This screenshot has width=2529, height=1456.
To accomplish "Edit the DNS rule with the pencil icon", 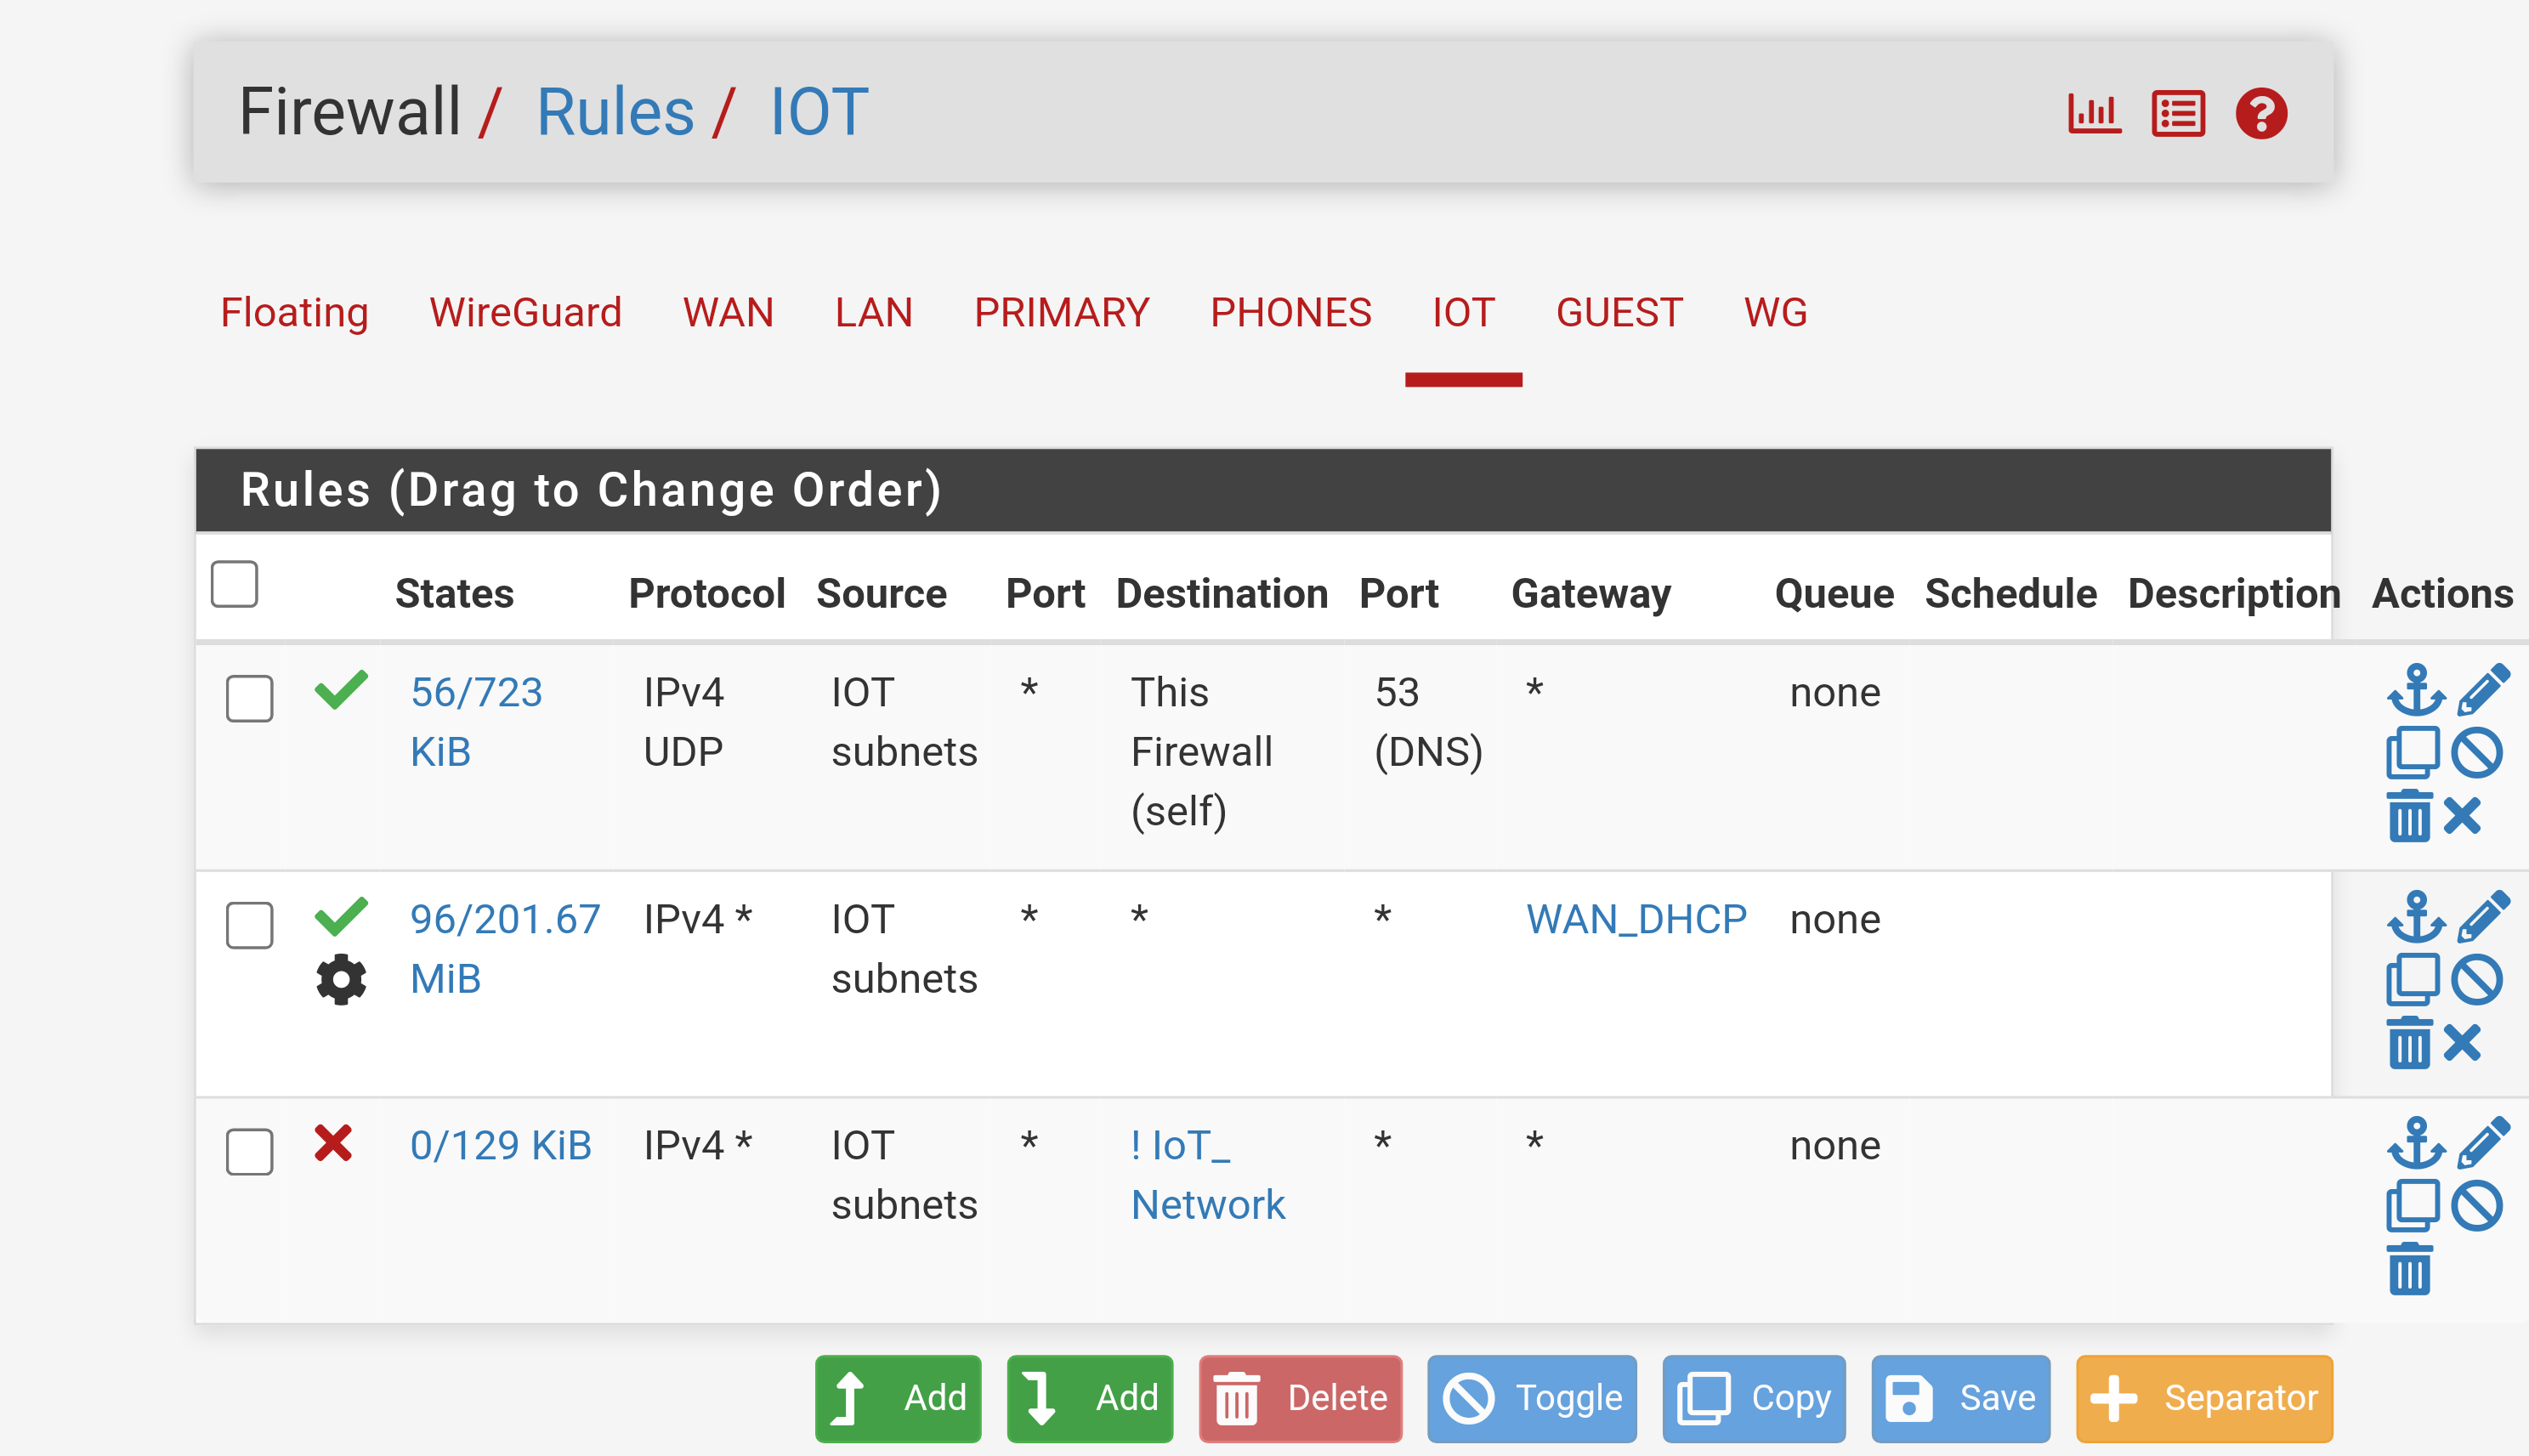I will click(x=2483, y=690).
